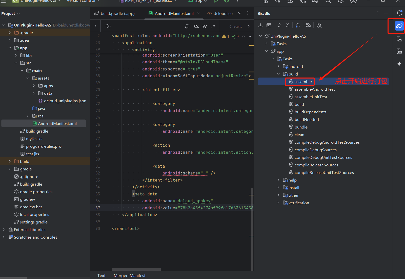Click Execute Gradle Task icon

pyautogui.click(x=269, y=25)
